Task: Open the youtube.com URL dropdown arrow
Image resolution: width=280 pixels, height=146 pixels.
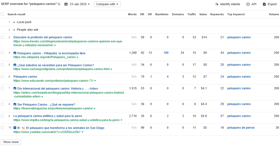Action: [82, 132]
